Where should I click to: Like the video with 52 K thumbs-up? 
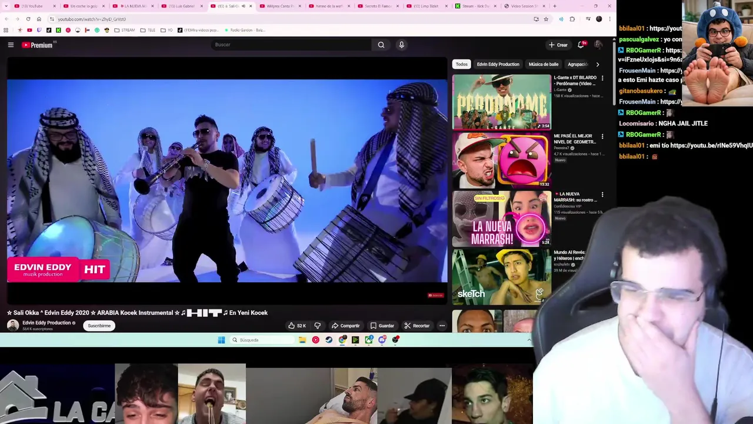(296, 326)
